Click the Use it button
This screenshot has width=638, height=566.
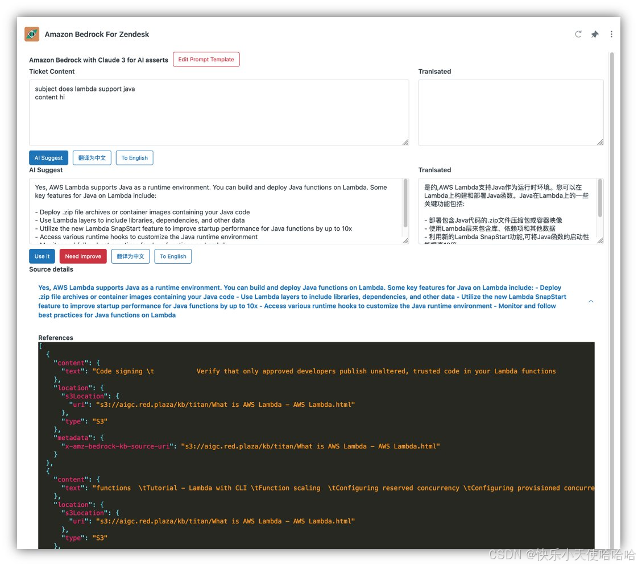coord(42,256)
